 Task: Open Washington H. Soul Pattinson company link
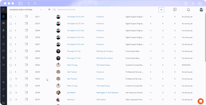108,93
